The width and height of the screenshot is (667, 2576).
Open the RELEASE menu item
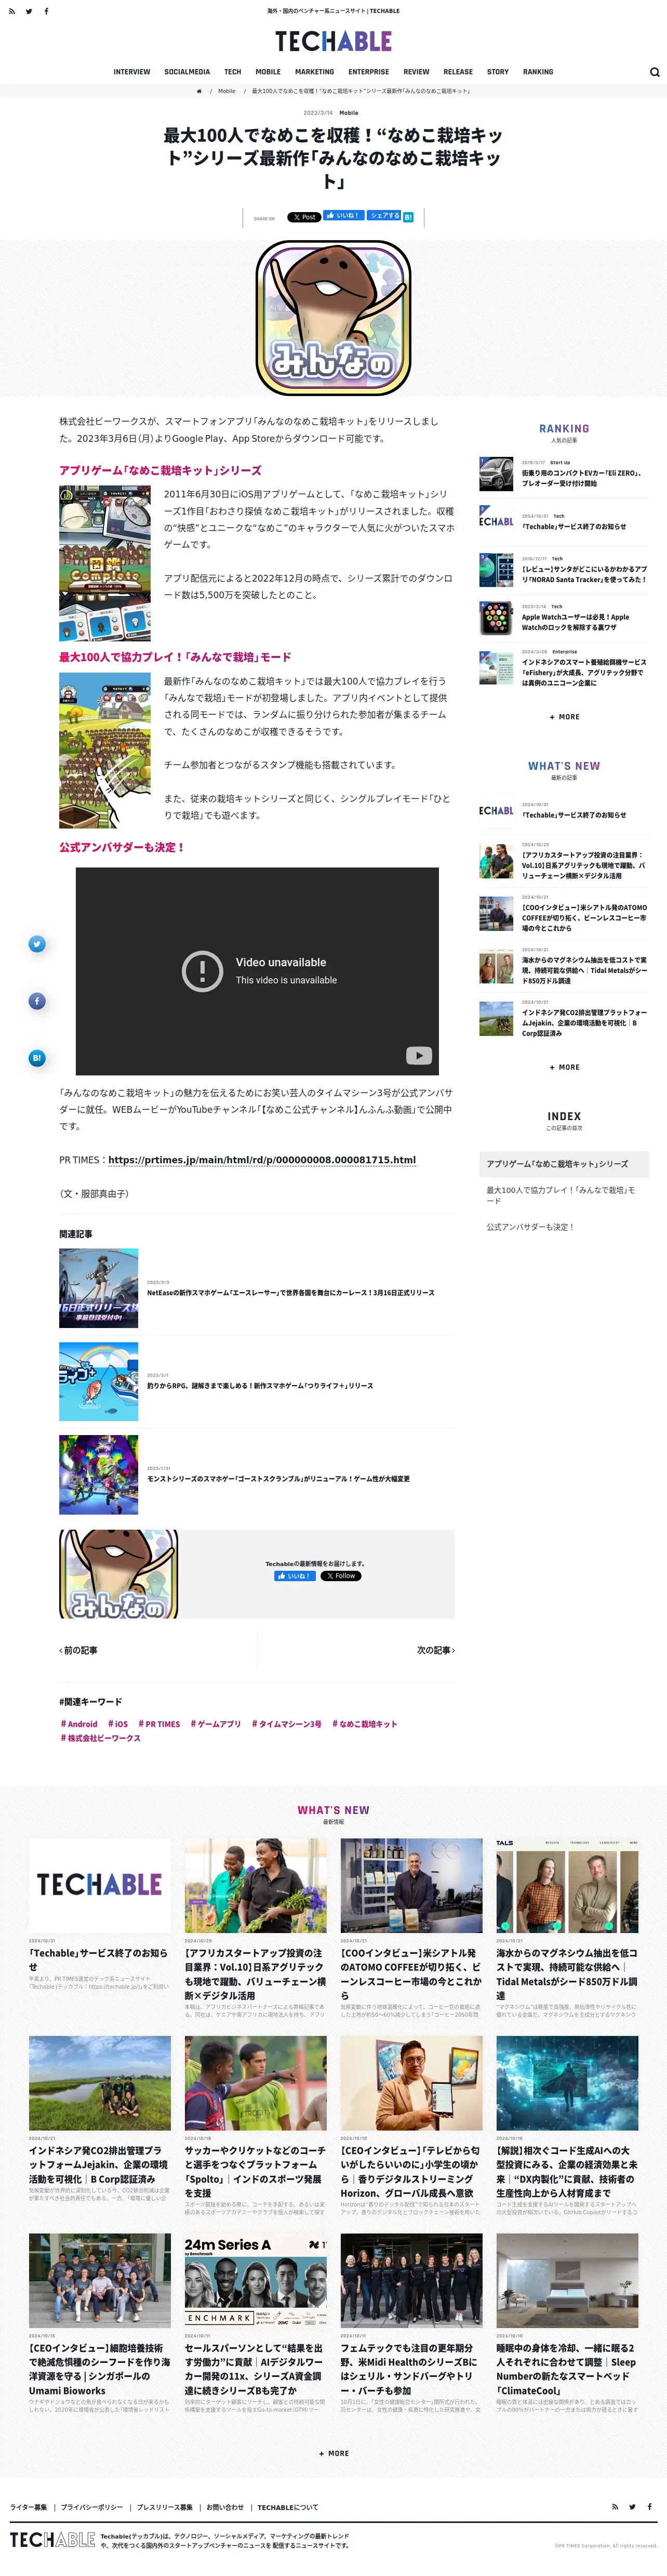(x=458, y=72)
